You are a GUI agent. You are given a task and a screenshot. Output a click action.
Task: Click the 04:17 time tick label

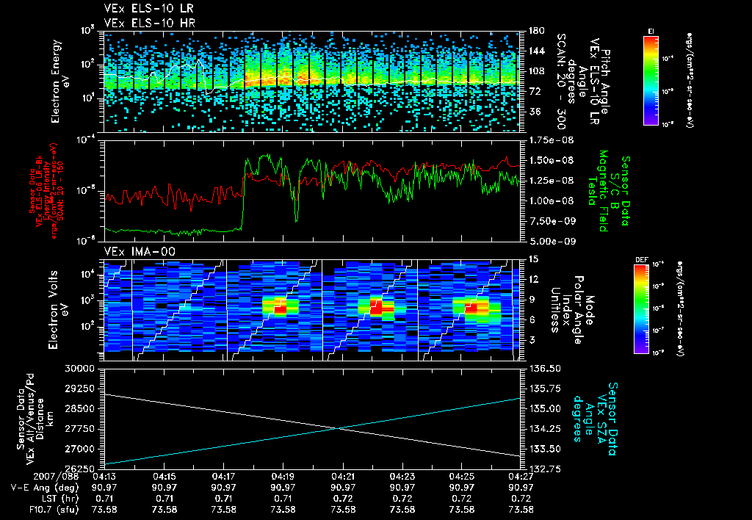tap(223, 477)
